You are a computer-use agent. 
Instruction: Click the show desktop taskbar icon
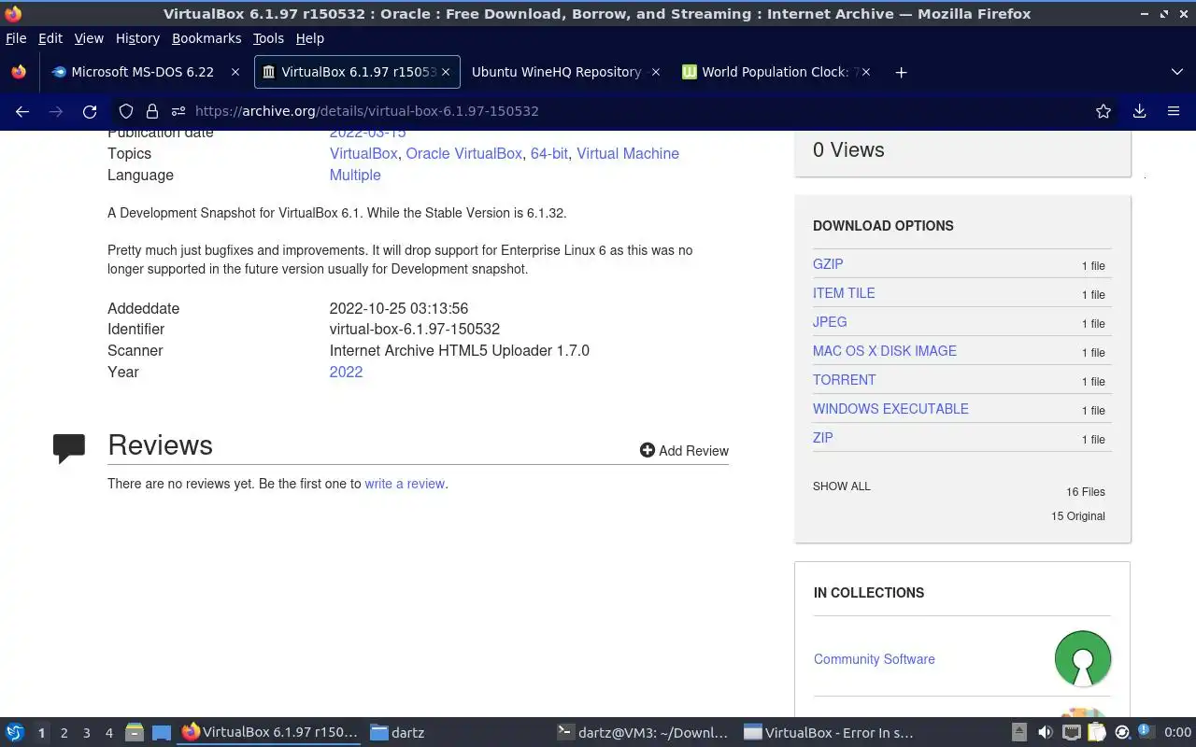point(161,733)
